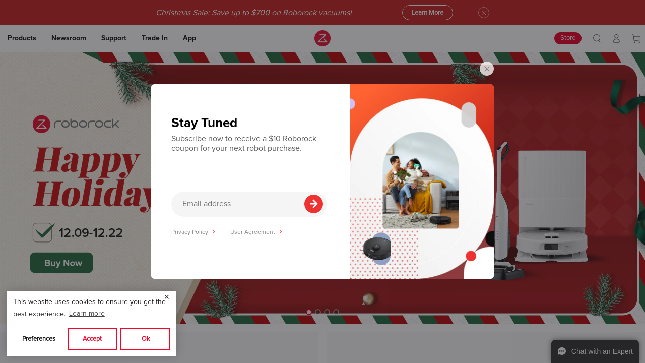Accept cookies
645x363 pixels.
pos(92,339)
